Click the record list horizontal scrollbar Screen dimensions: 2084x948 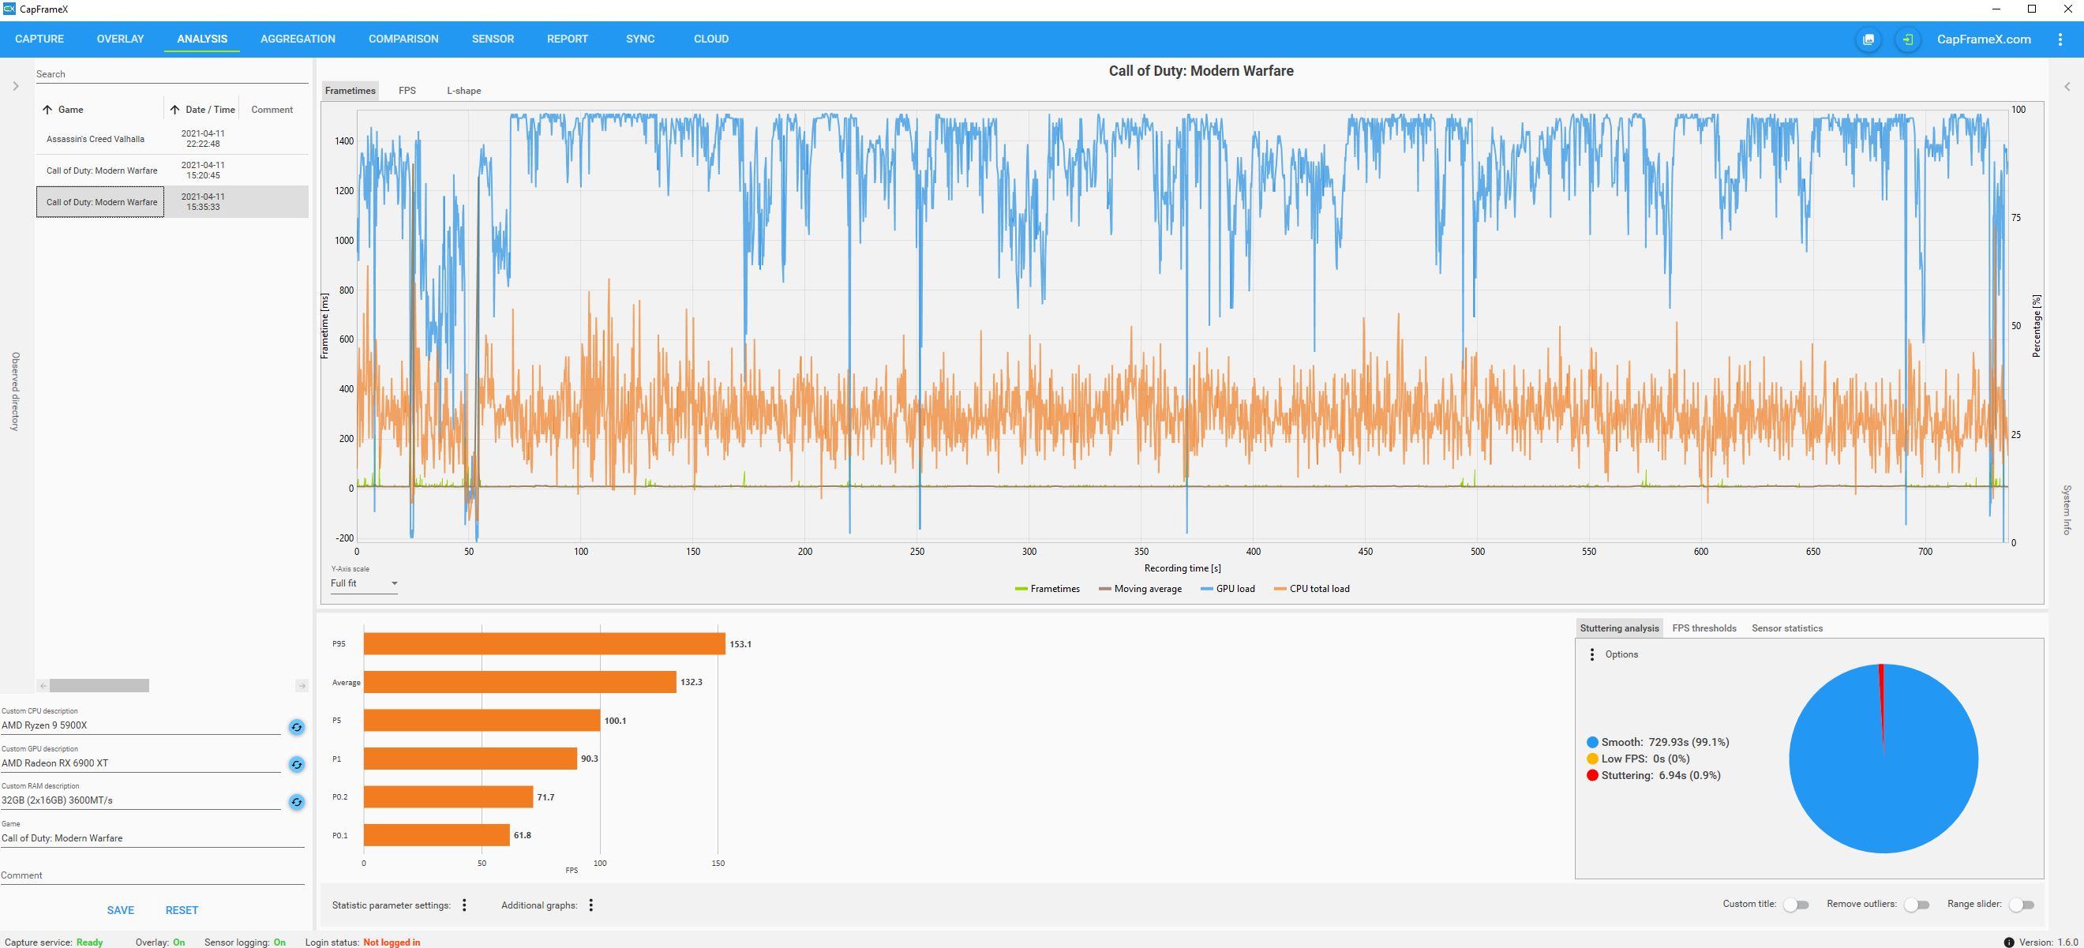pyautogui.click(x=99, y=685)
